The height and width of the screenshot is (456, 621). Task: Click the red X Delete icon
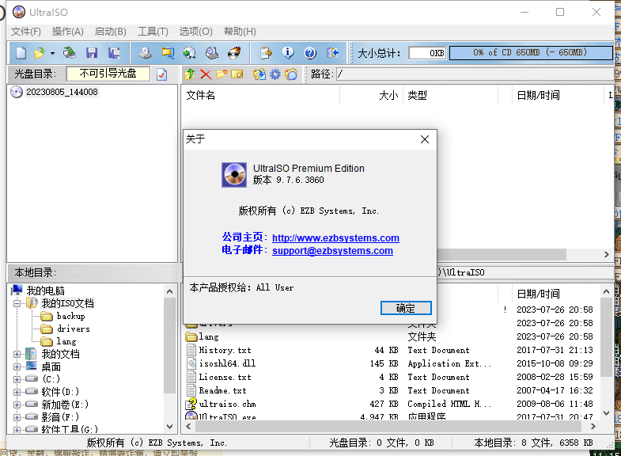pos(206,74)
